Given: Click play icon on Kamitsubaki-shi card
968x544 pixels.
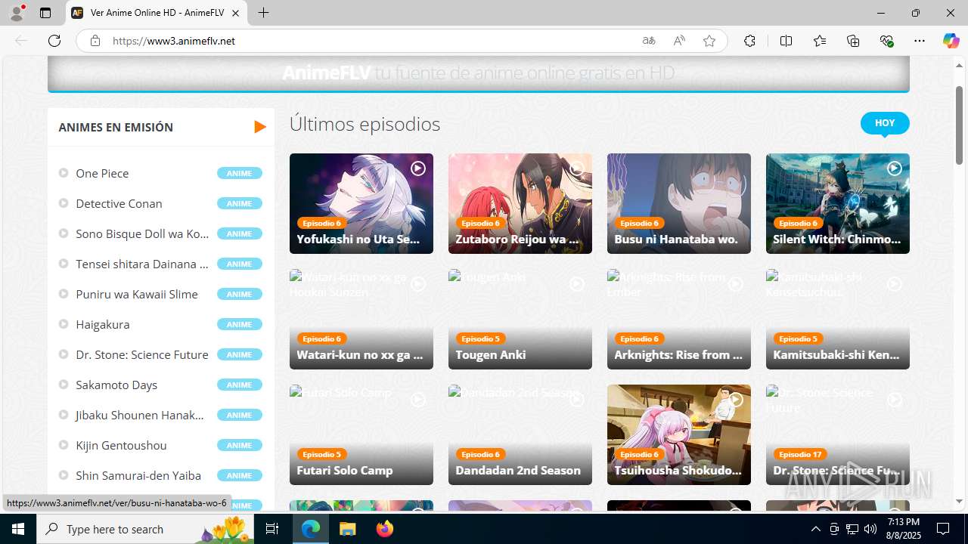Looking at the screenshot, I should 895,284.
